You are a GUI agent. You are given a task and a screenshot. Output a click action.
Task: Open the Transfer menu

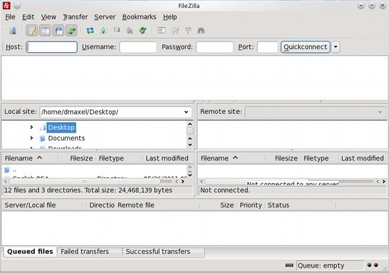(75, 17)
